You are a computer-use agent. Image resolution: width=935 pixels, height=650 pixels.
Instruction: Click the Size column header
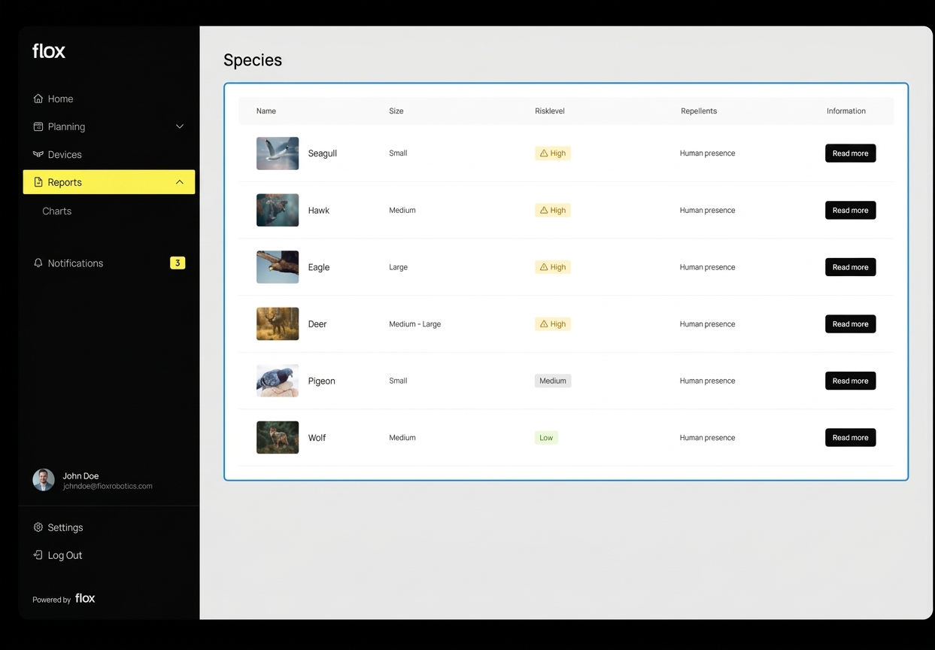[396, 111]
